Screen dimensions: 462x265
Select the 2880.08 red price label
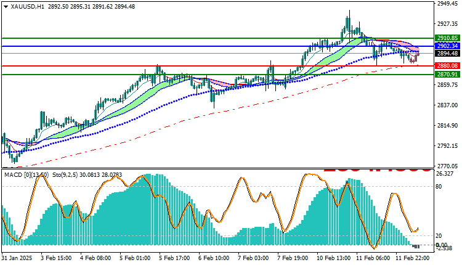point(447,66)
